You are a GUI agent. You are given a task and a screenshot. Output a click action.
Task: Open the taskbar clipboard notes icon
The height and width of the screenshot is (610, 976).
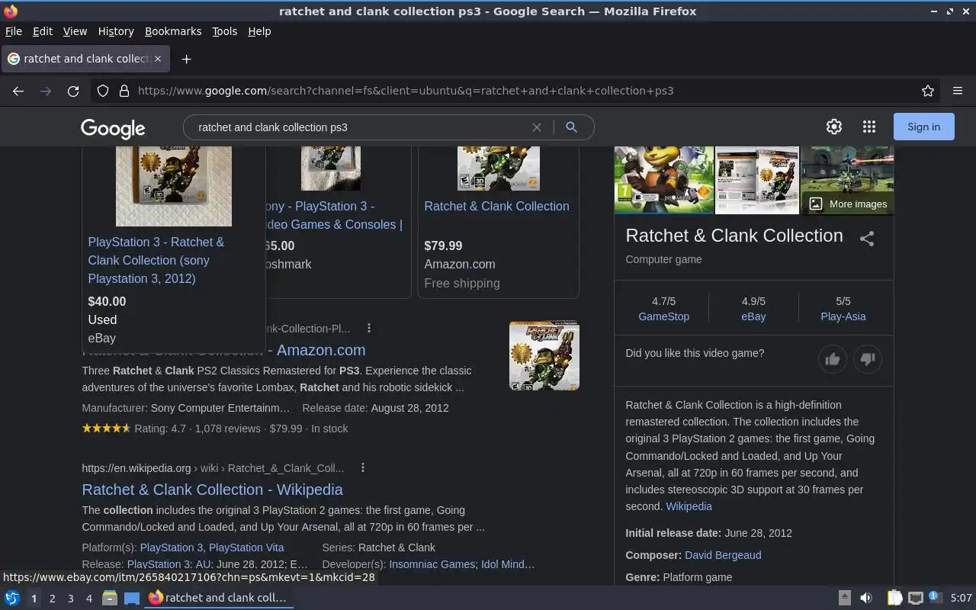(x=894, y=598)
